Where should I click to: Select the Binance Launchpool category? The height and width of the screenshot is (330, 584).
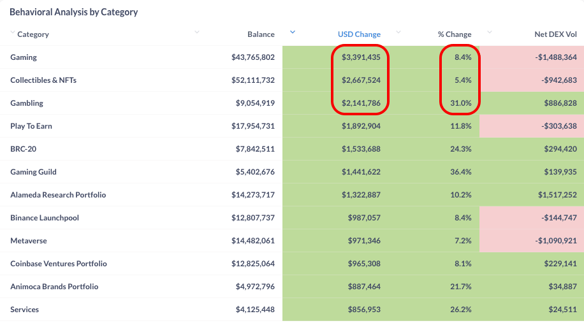click(45, 218)
